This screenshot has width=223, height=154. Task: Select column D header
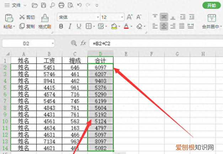(100, 54)
